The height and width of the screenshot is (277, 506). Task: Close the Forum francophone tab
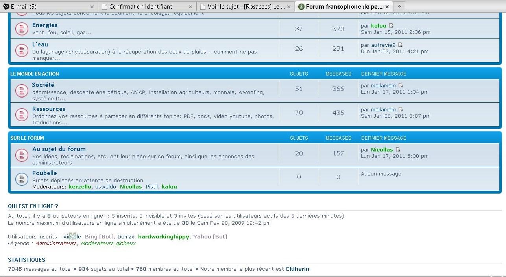[x=387, y=7]
